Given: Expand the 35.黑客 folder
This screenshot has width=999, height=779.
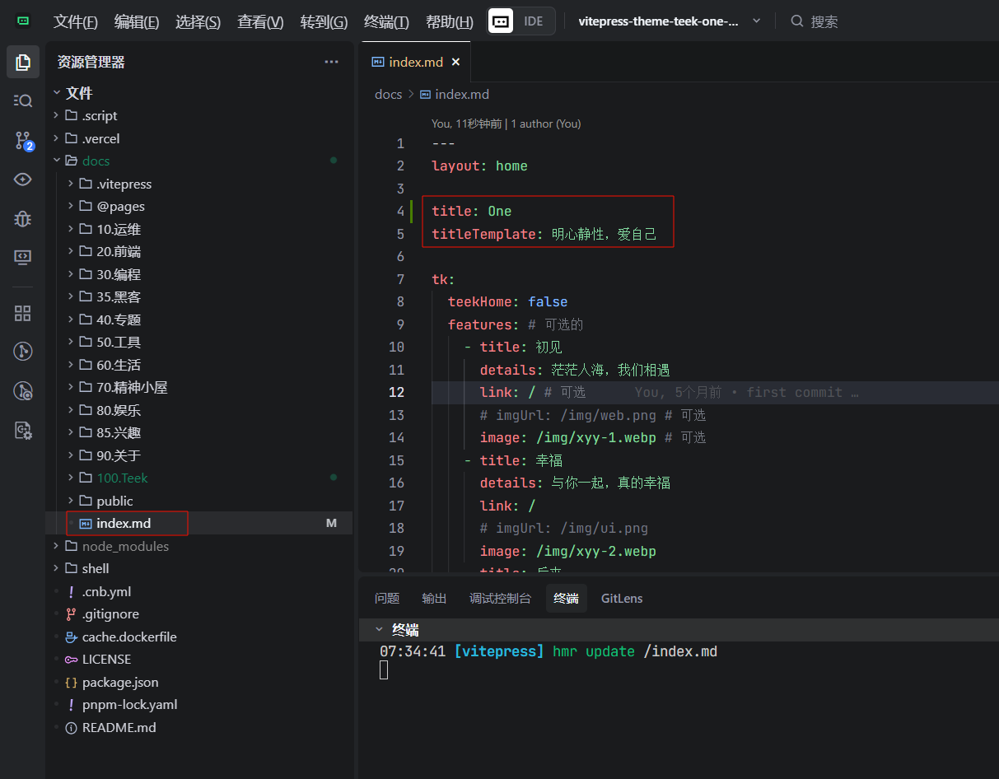Looking at the screenshot, I should tap(199, 296).
